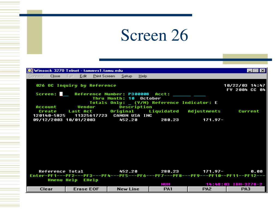This screenshot has height=209, width=279.
Task: Maximize the Winsock Telnet window
Action: pyautogui.click(x=256, y=70)
